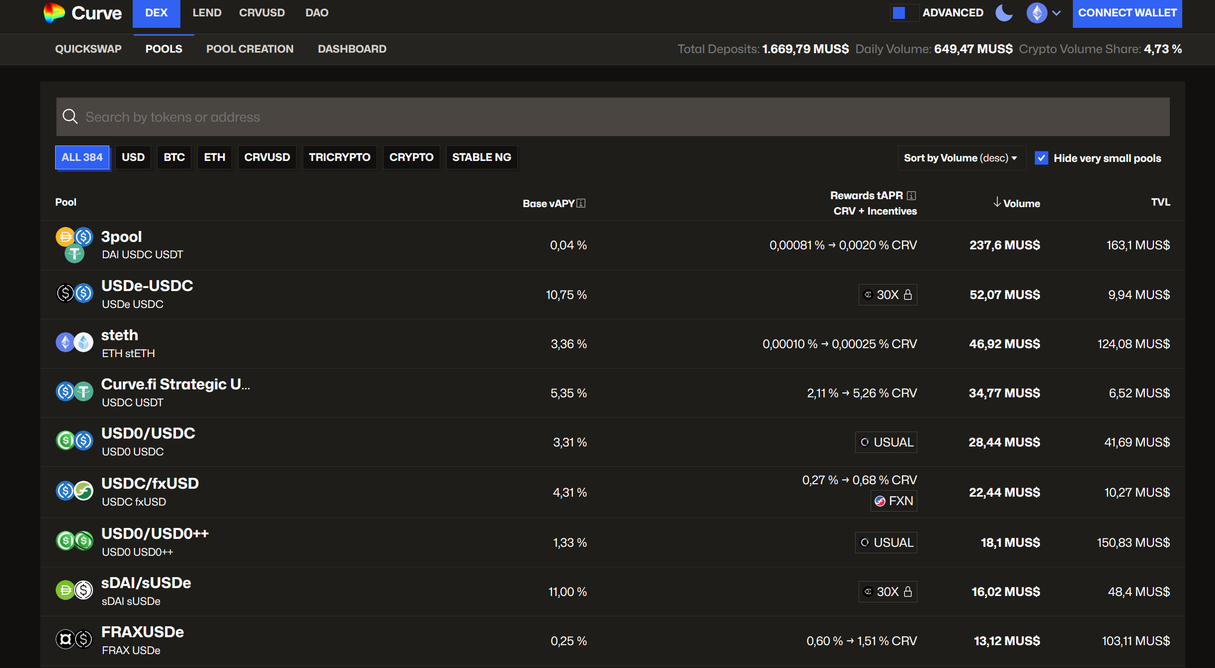This screenshot has height=668, width=1215.
Task: Filter pools by ETH
Action: (x=215, y=157)
